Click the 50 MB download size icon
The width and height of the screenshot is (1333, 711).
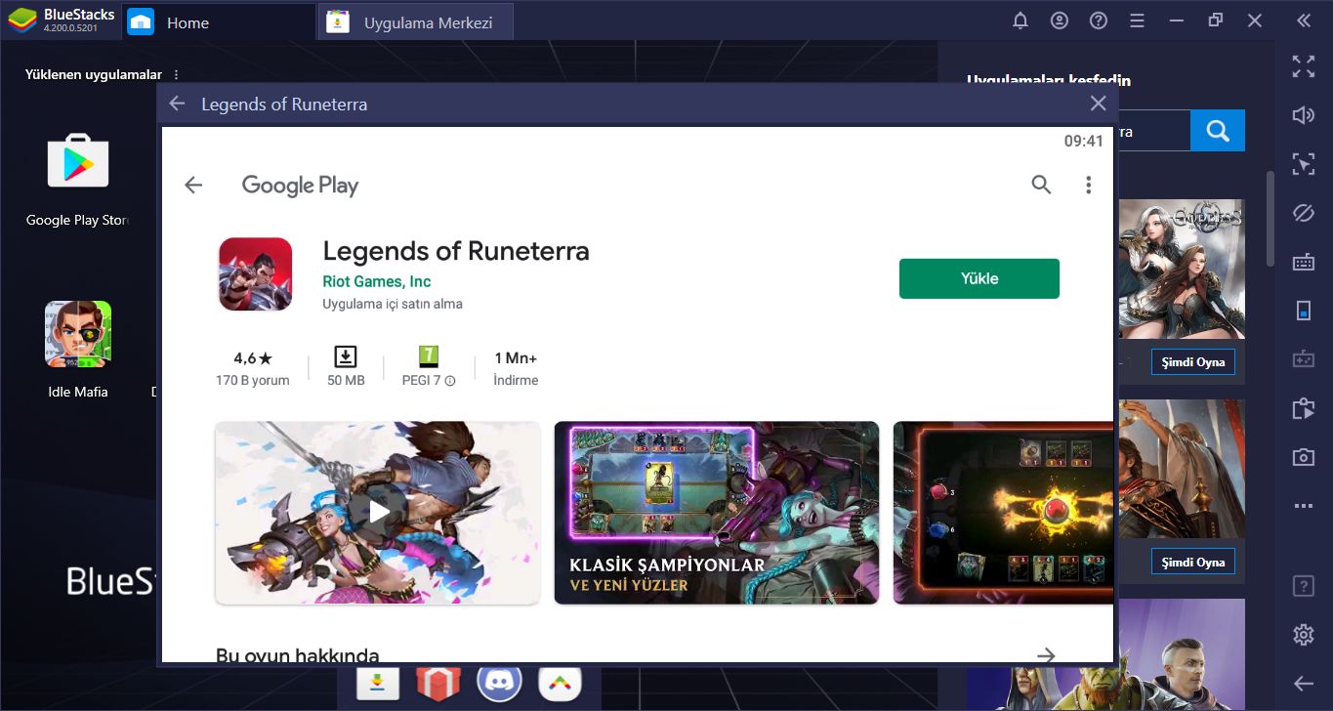[x=346, y=356]
